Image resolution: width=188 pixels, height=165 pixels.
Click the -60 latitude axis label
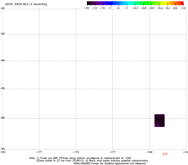(2, 149)
